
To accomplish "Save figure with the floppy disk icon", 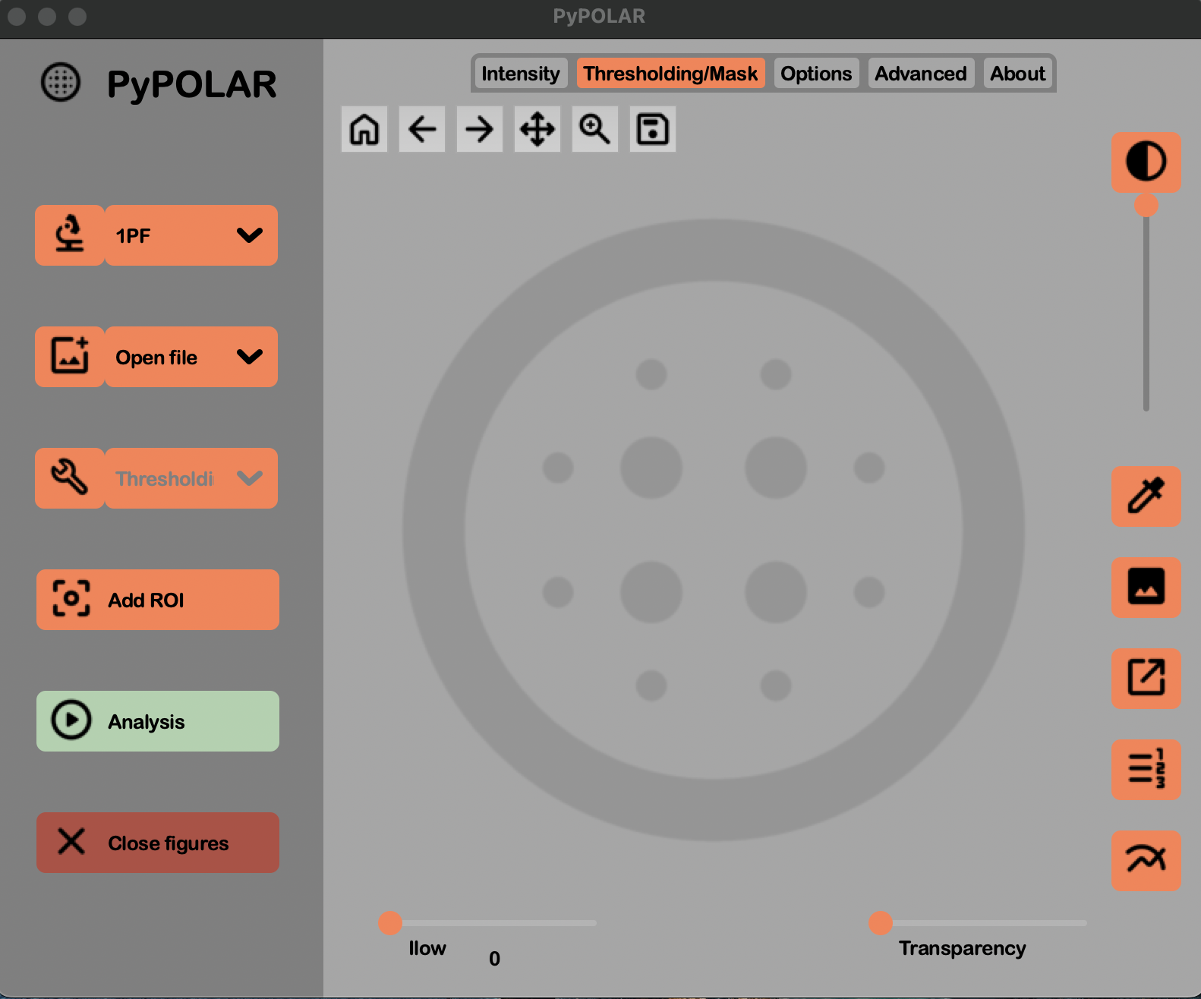I will point(653,129).
